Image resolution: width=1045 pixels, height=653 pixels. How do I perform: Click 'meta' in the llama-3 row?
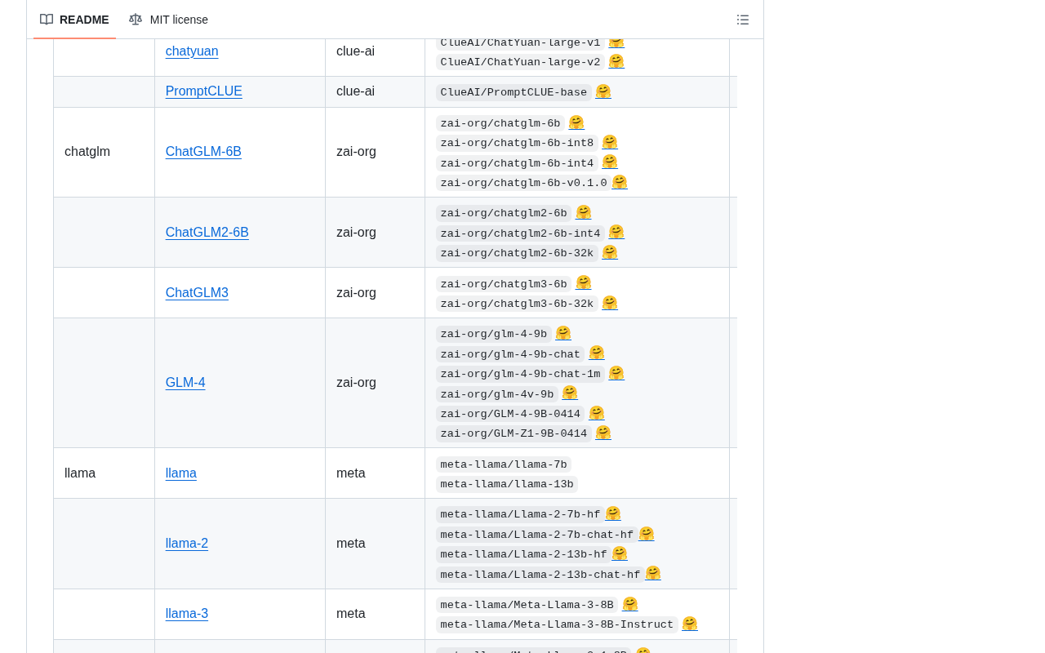point(351,614)
